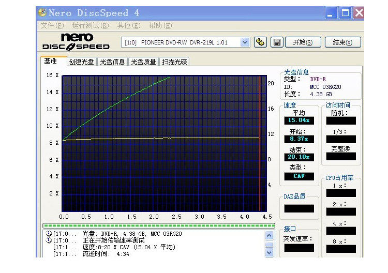This screenshot has height=273, width=388.
Task: Switch to the 扫描光碟 tab
Action: 174,62
